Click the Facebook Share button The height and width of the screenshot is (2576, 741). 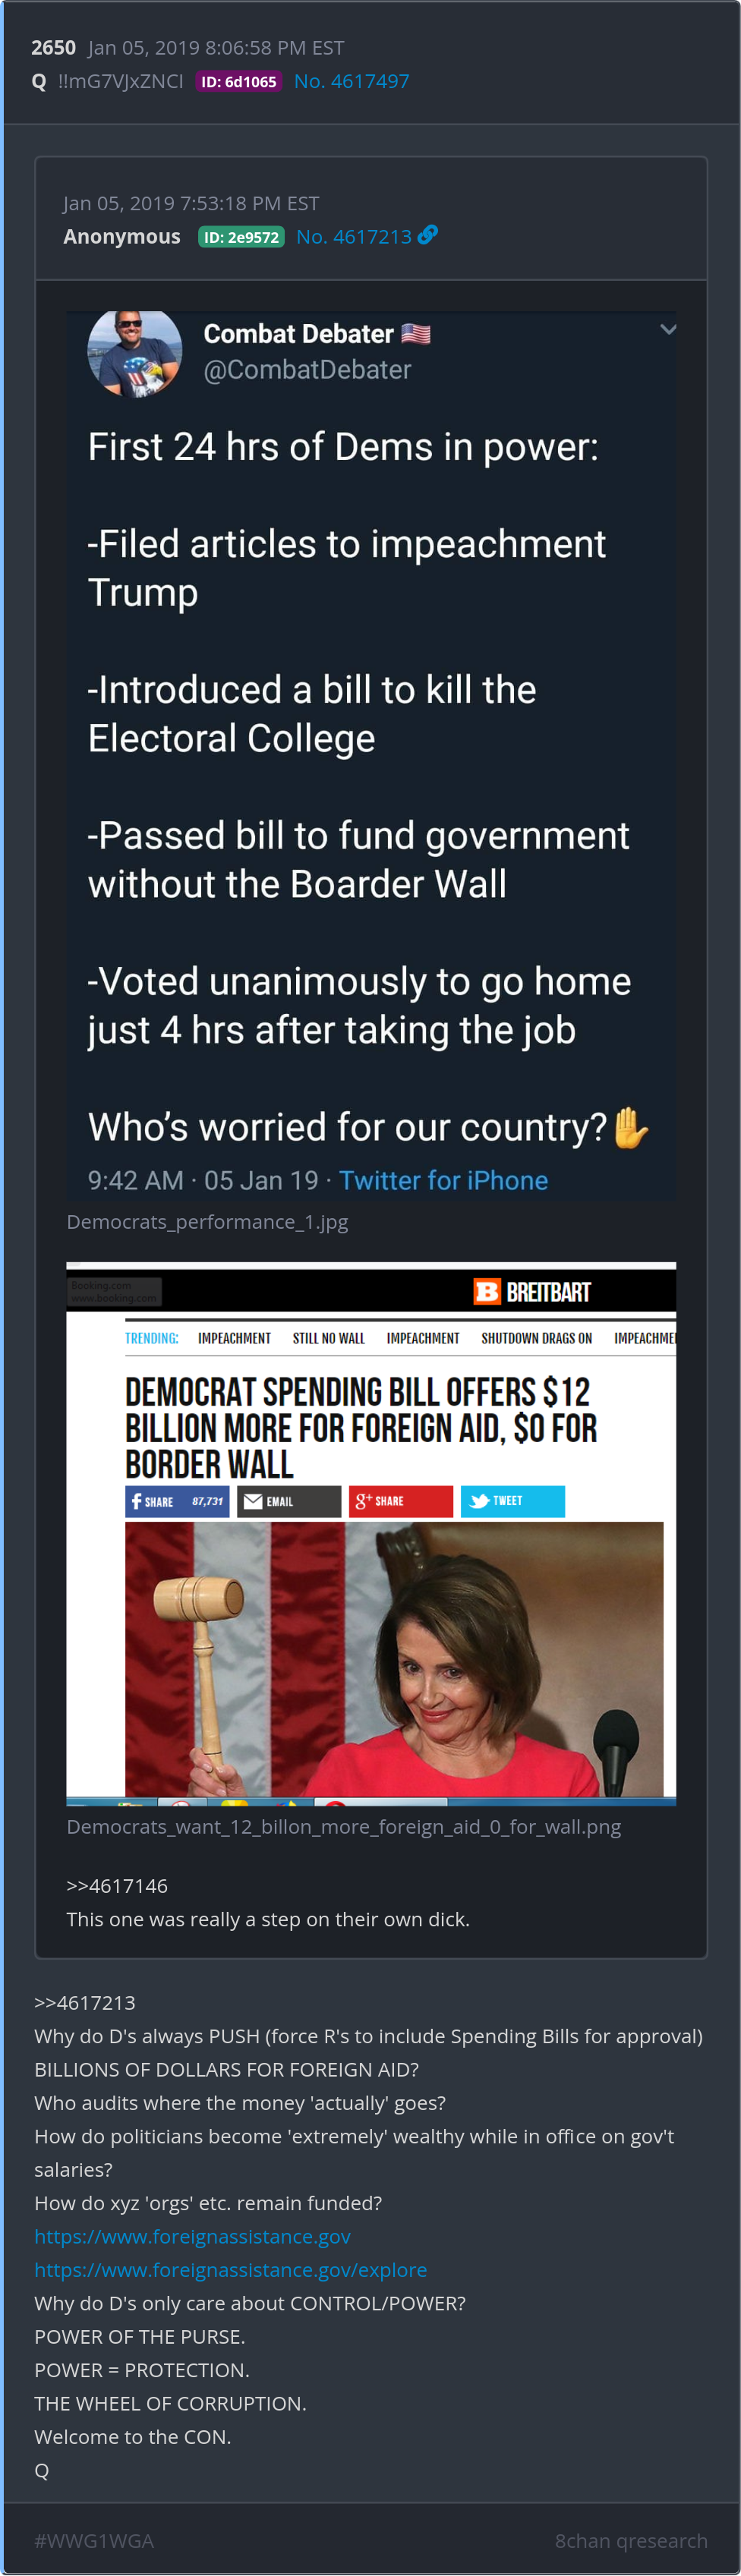177,1501
